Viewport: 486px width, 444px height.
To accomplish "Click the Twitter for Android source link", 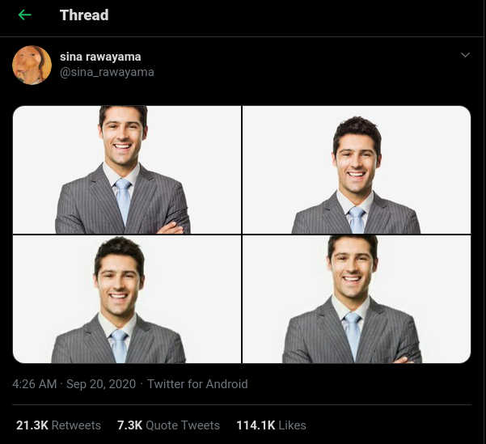I will (197, 384).
